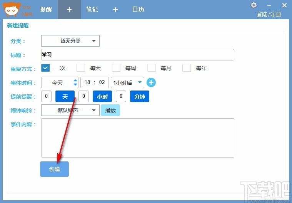Click the 重复方式 label
The width and height of the screenshot is (292, 203).
coord(23,69)
